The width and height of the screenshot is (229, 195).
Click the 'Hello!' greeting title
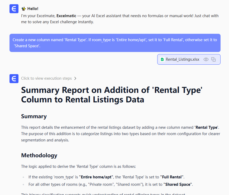click(x=33, y=9)
